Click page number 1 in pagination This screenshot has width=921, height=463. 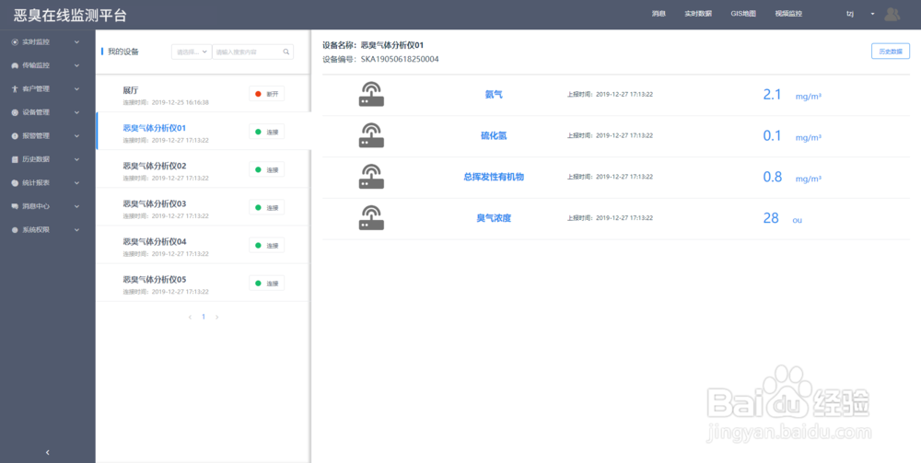click(x=204, y=317)
